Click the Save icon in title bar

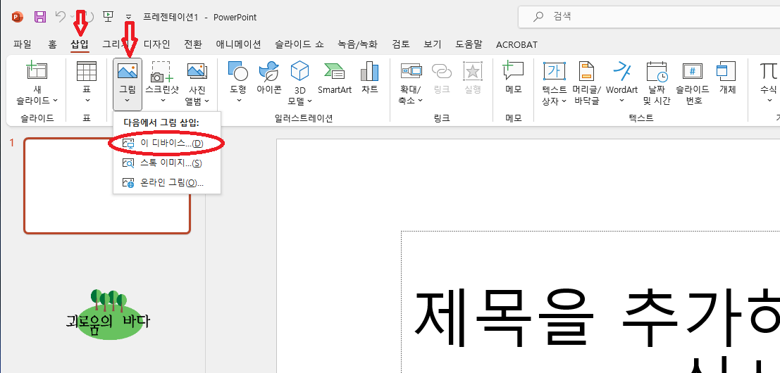[x=39, y=17]
